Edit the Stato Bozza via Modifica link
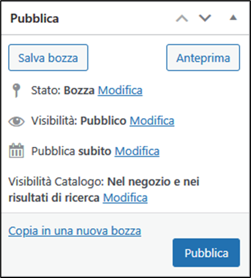 coord(120,91)
